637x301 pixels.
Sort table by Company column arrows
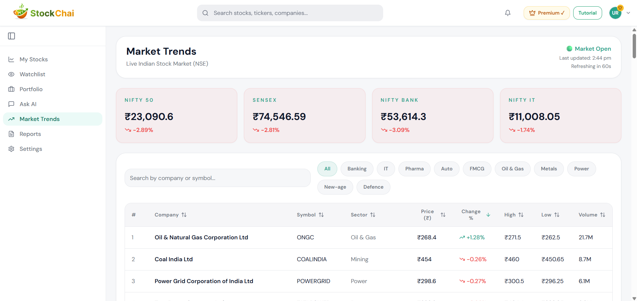pyautogui.click(x=184, y=215)
